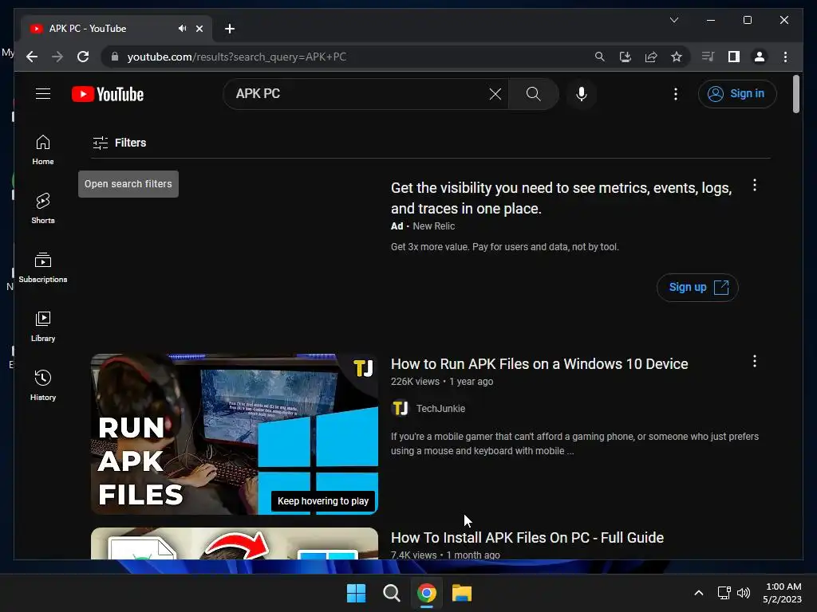Open Shorts in sidebar
The width and height of the screenshot is (817, 612).
pos(43,209)
